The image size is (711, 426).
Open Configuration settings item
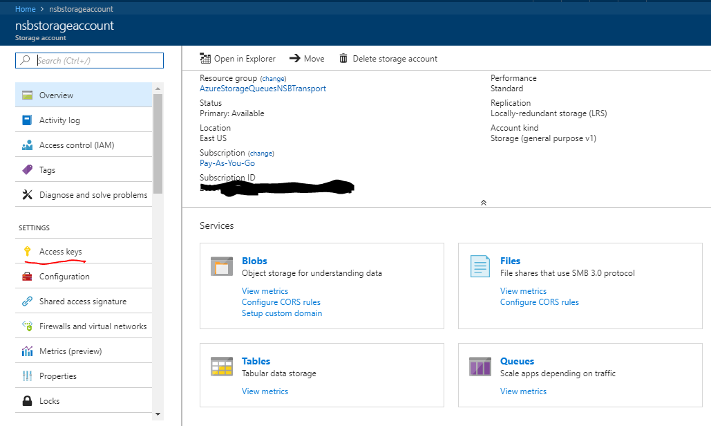84,276
